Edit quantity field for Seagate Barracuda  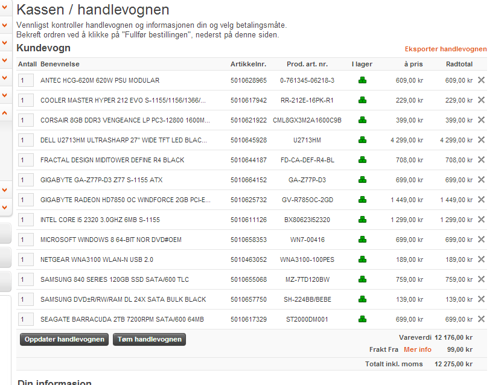click(26, 319)
